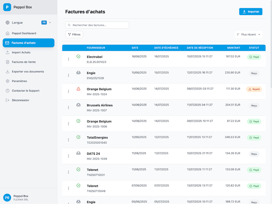Click the Rejeté status badge
Image resolution: width=272 pixels, height=204 pixels.
click(x=254, y=89)
